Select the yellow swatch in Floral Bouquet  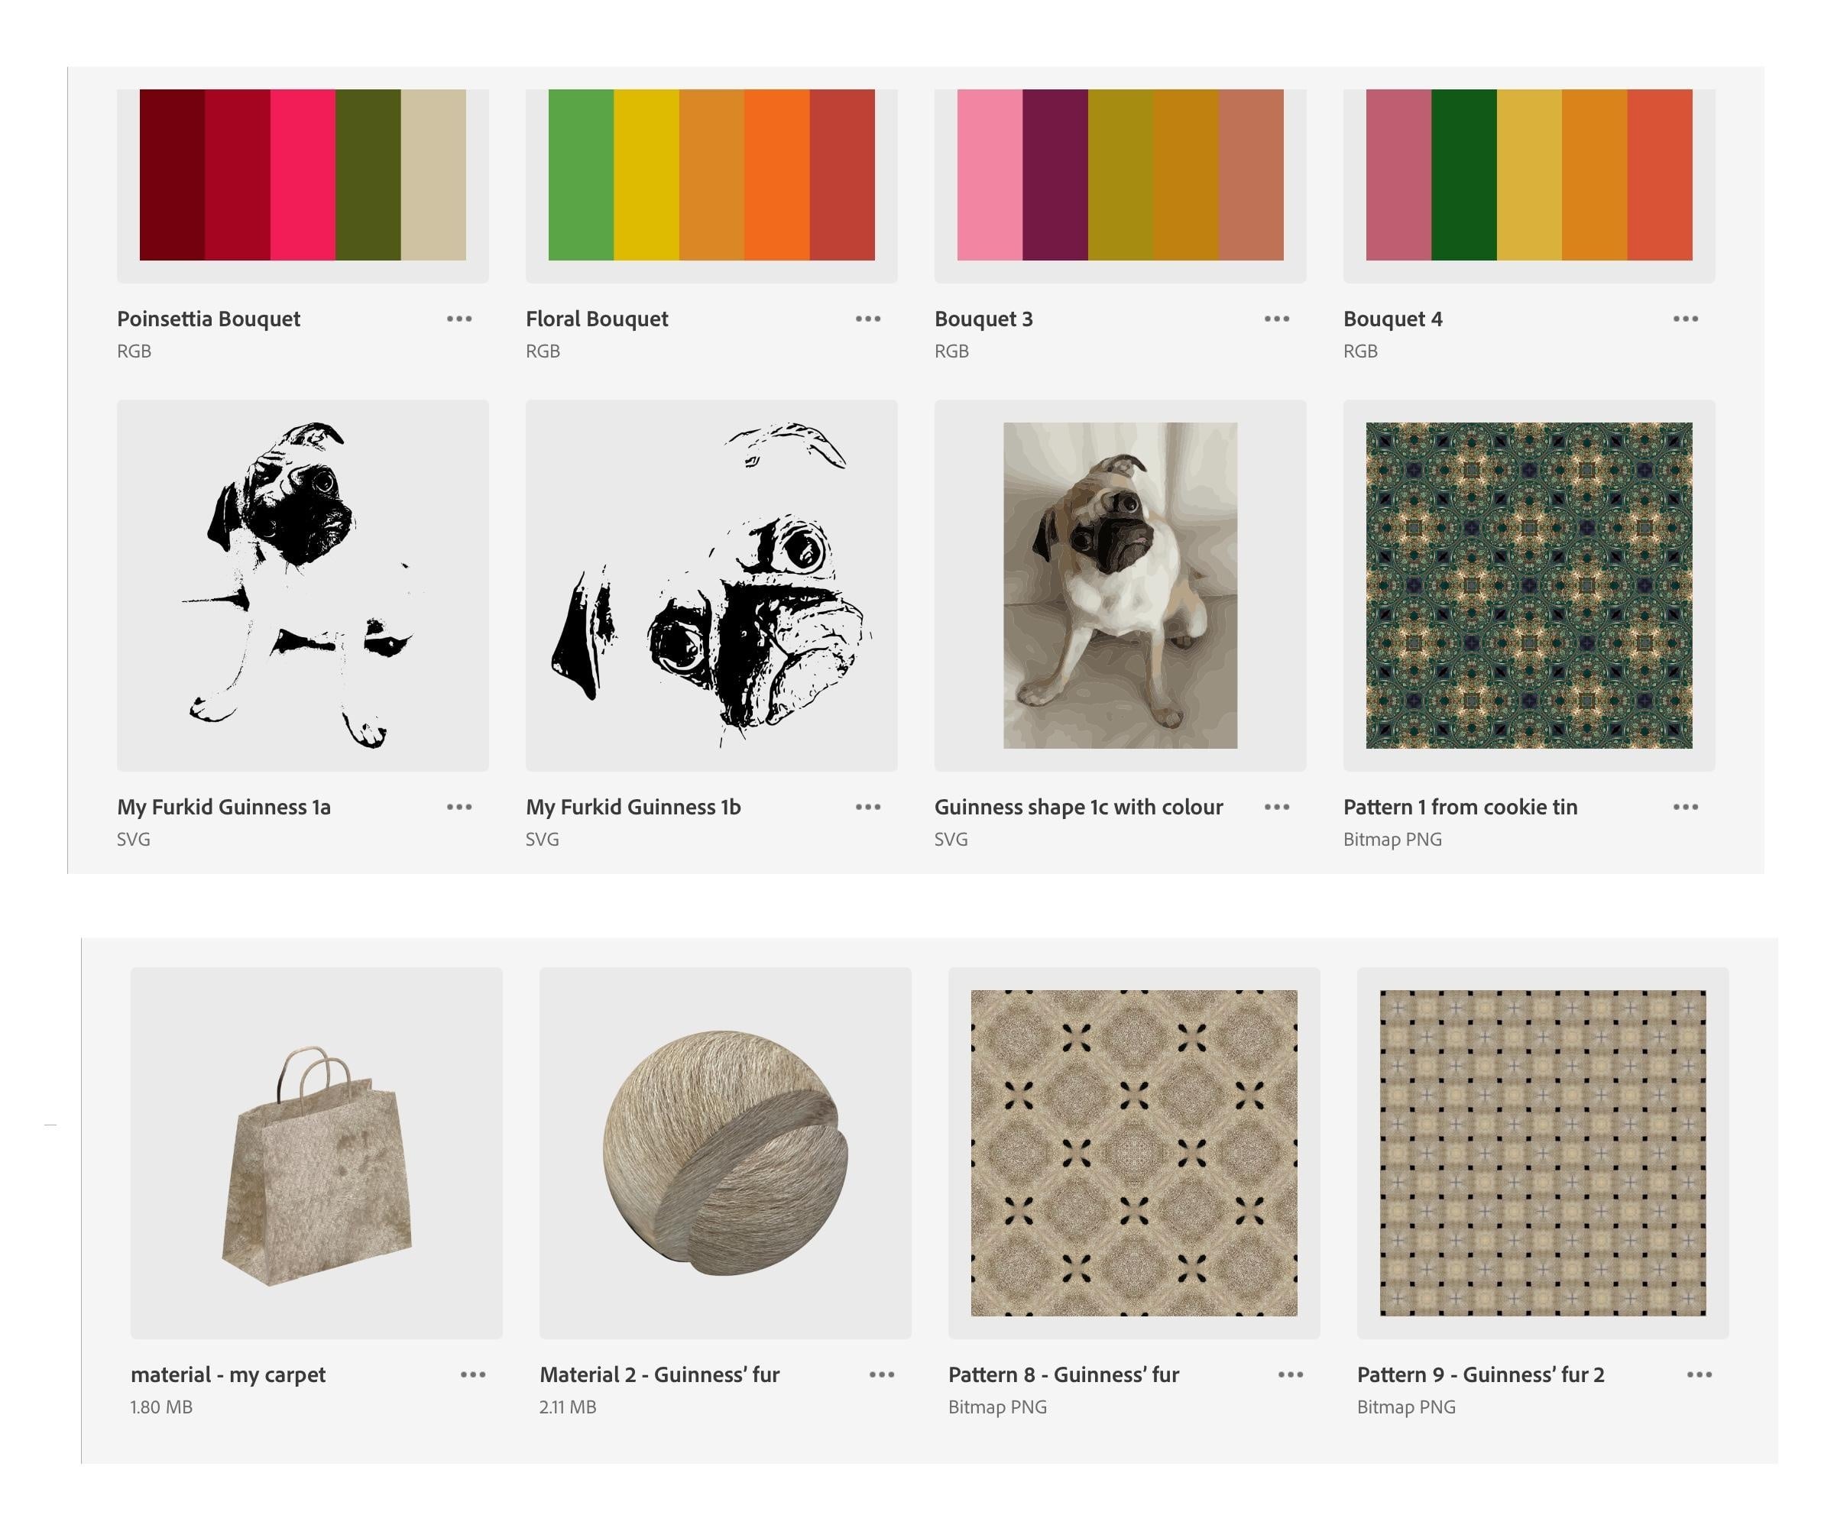(646, 175)
